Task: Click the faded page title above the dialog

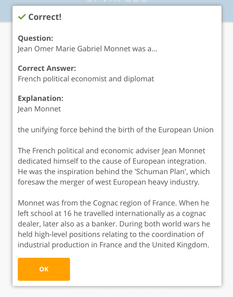Action: 116,2
